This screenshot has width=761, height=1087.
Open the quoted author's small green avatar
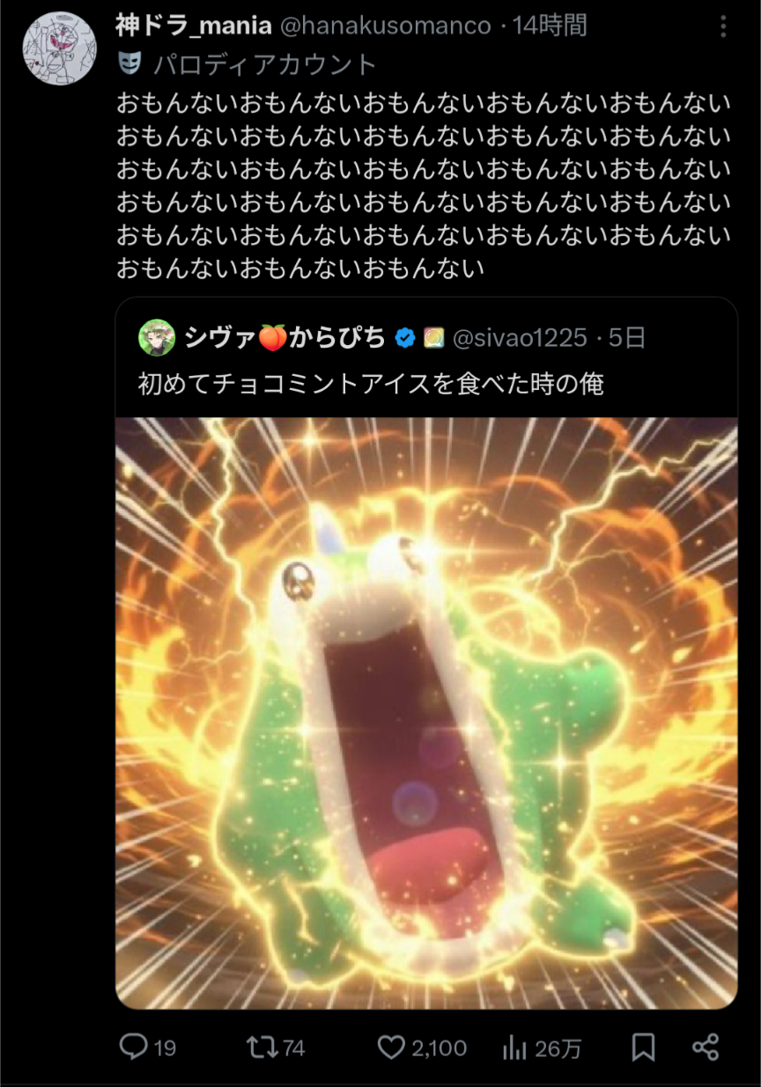158,337
